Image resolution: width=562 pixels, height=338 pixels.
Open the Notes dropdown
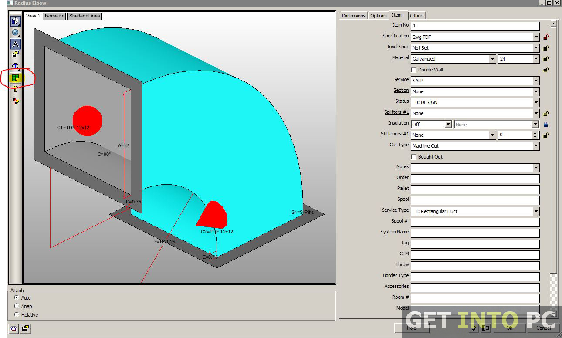point(536,168)
